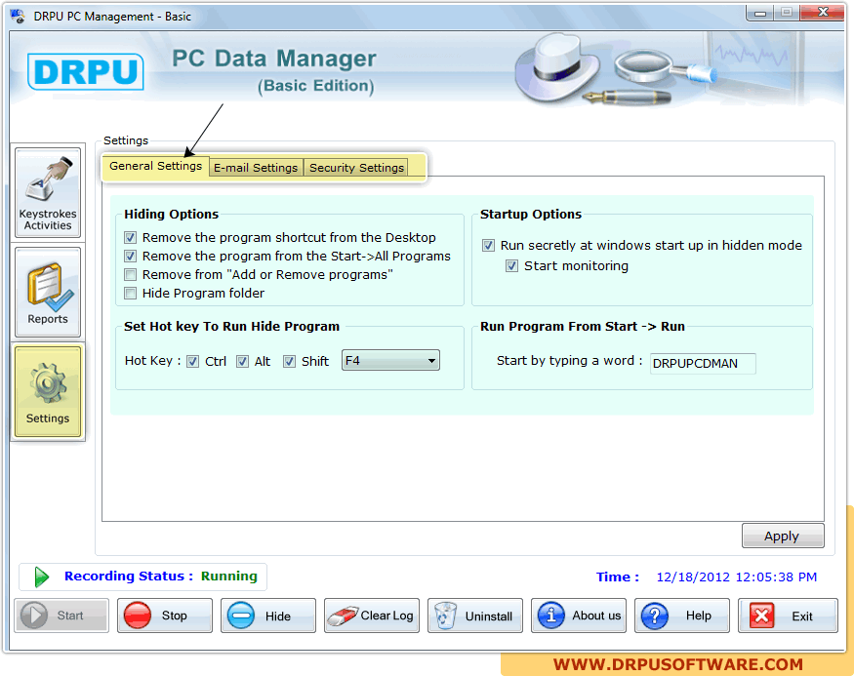Image resolution: width=854 pixels, height=676 pixels.
Task: Close the DRPU PC Management window
Action: click(823, 13)
